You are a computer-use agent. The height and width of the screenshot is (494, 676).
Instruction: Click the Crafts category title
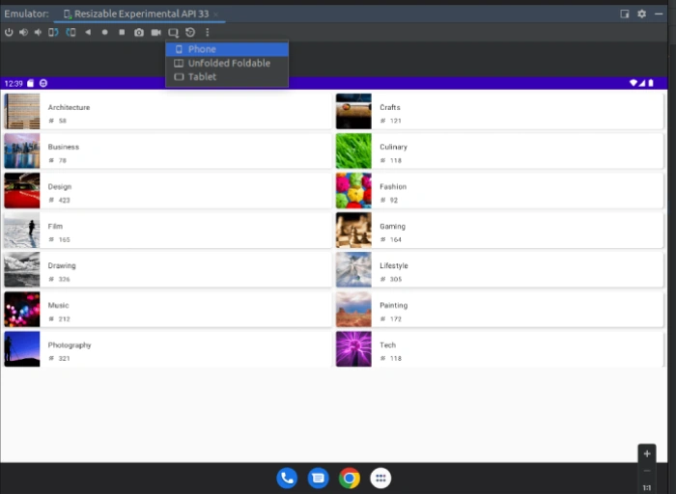[x=390, y=107]
